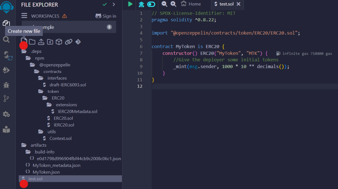Collapse the @openzeppelin folder
The width and height of the screenshot is (338, 189).
pyautogui.click(x=50, y=65)
